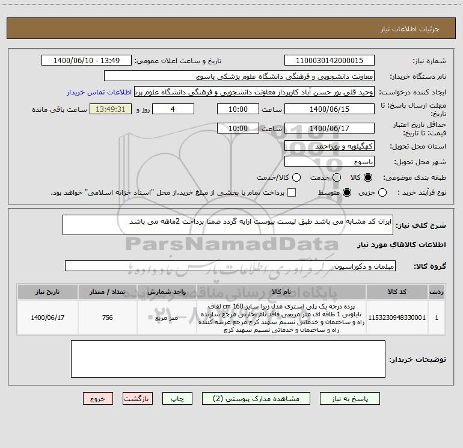Screen dimensions: 463x448
Task: Click the تعداد / مقدار column header
Action: (x=108, y=292)
